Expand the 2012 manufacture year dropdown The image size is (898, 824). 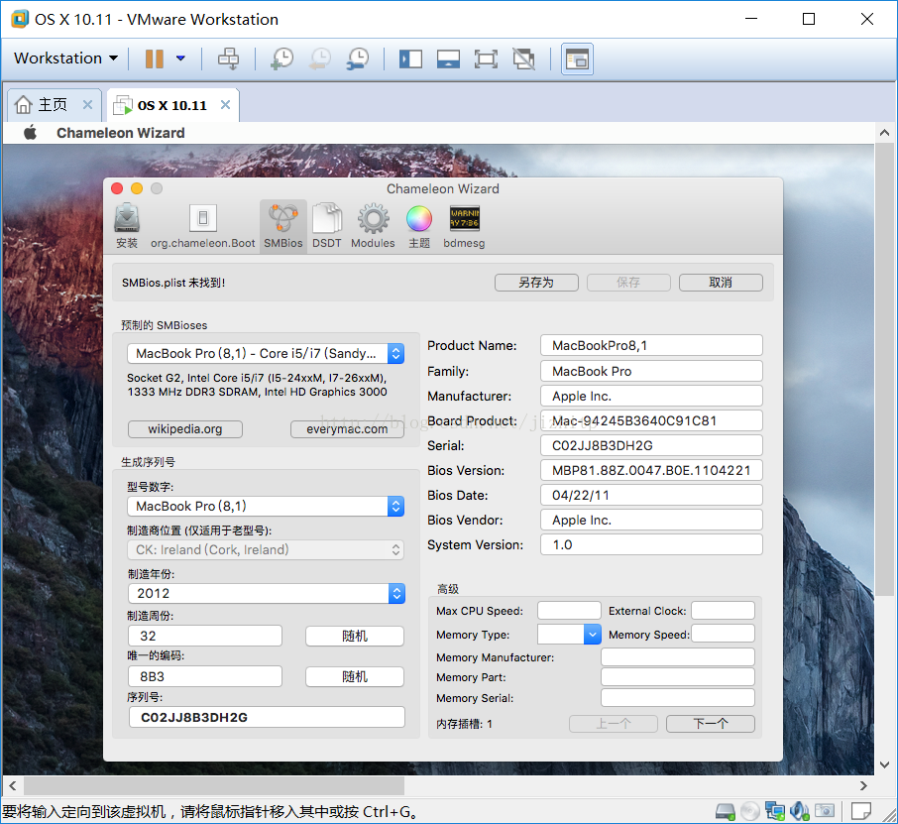[266, 593]
